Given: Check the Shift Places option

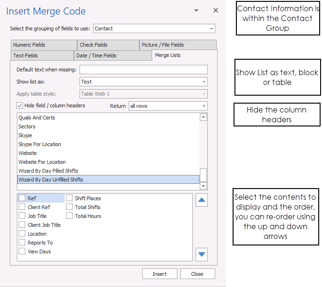Looking at the screenshot, I should click(x=69, y=198).
